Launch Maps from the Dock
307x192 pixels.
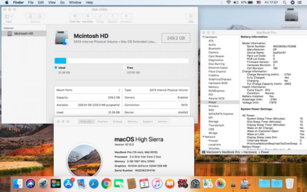[208, 184]
